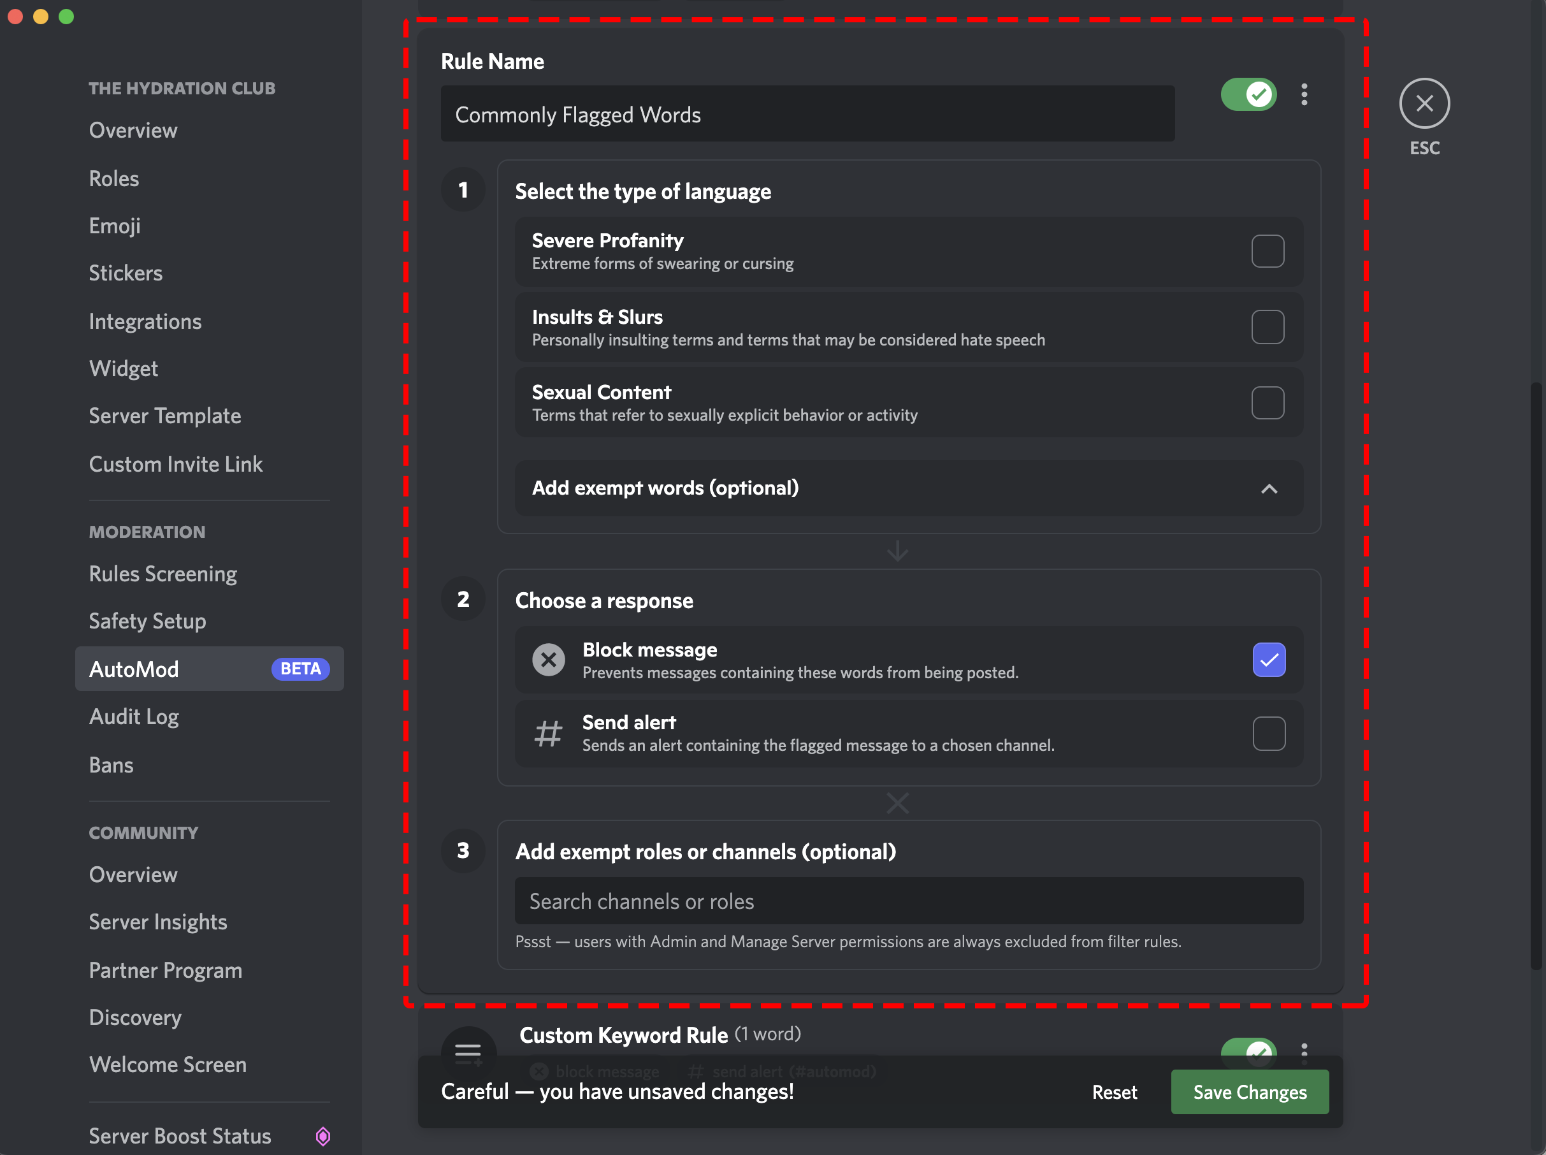The height and width of the screenshot is (1155, 1546).
Task: Click the Block message option label
Action: pyautogui.click(x=649, y=650)
